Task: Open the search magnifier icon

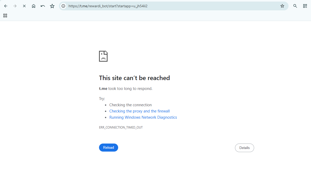Action: [295, 6]
